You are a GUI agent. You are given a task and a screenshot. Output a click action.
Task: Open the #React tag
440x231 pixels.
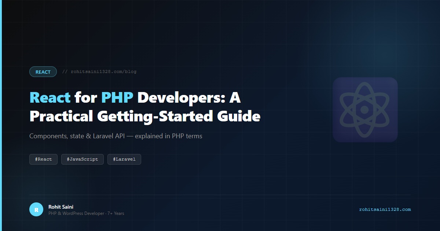(43, 159)
